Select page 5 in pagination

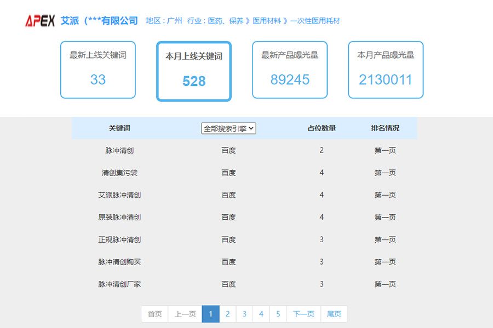[x=278, y=314]
